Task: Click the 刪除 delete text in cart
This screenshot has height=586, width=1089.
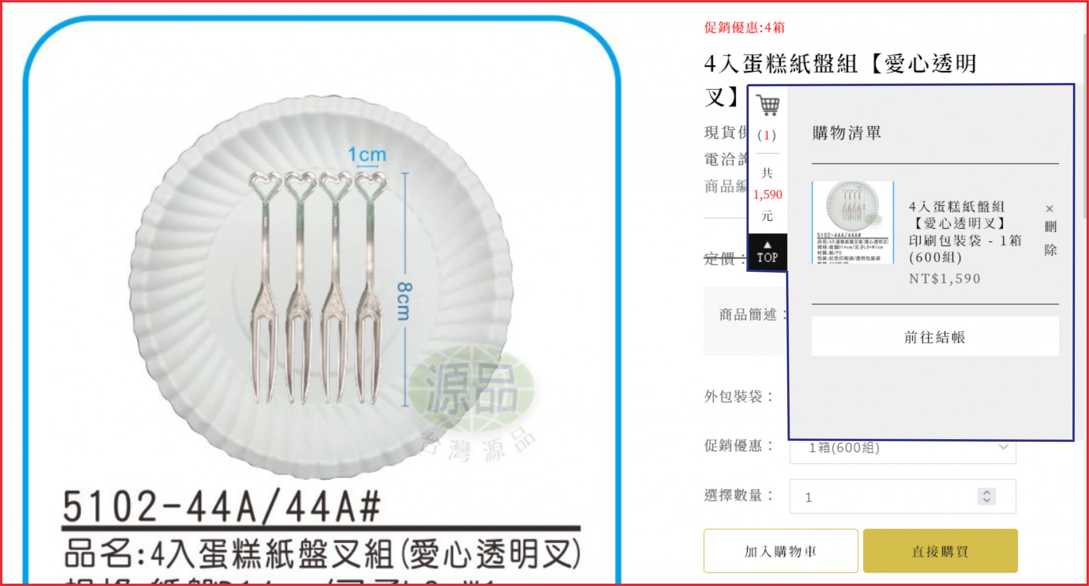Action: tap(1050, 239)
